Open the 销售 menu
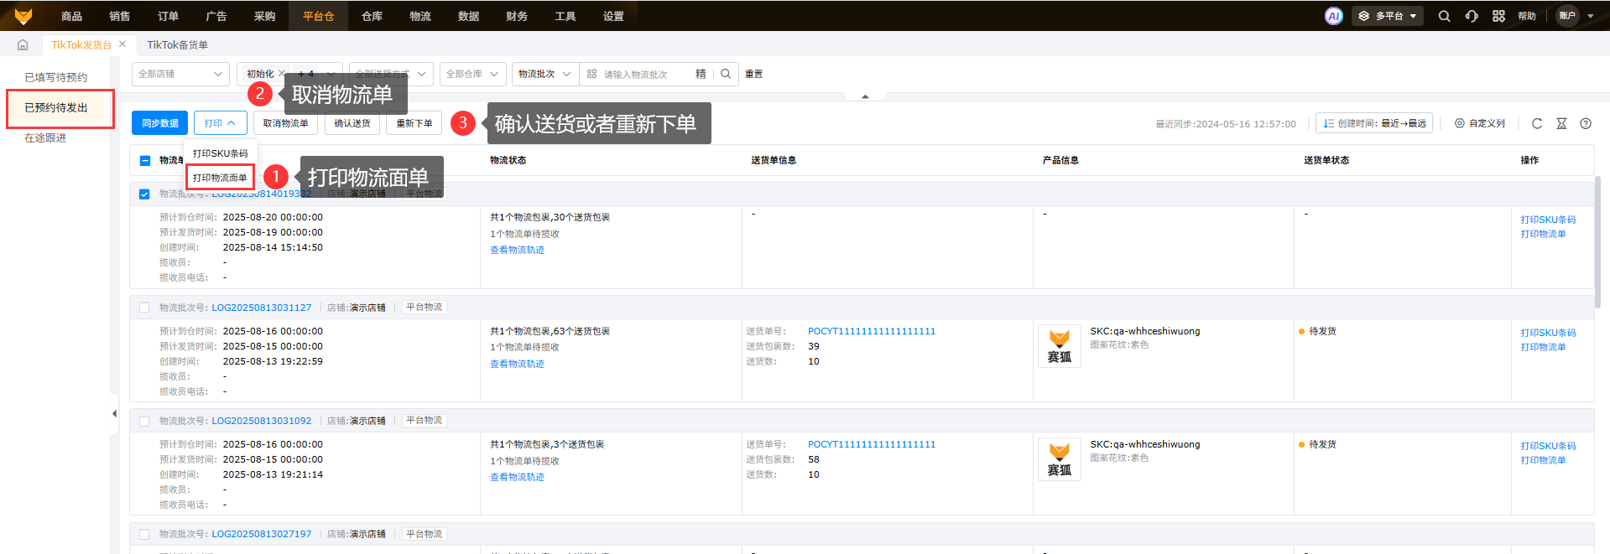Viewport: 1610px width, 554px height. coord(119,16)
